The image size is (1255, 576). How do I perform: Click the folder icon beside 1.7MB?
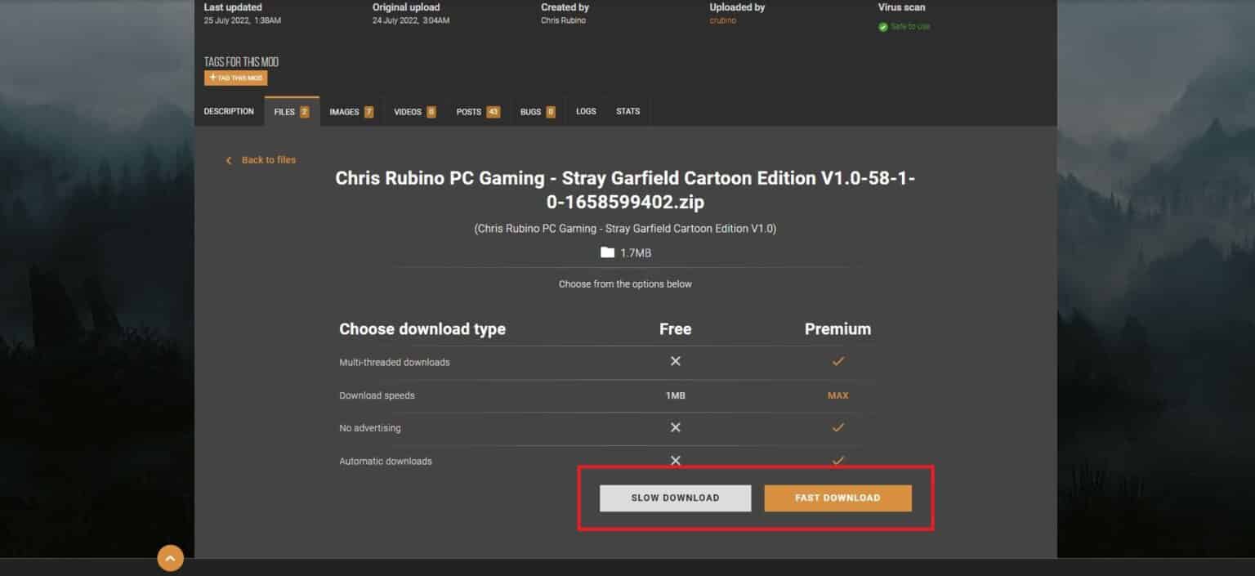(607, 253)
